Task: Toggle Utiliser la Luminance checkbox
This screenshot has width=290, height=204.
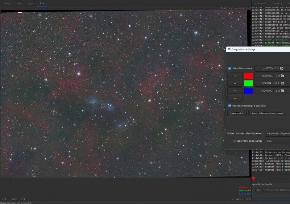Action: (x=229, y=68)
